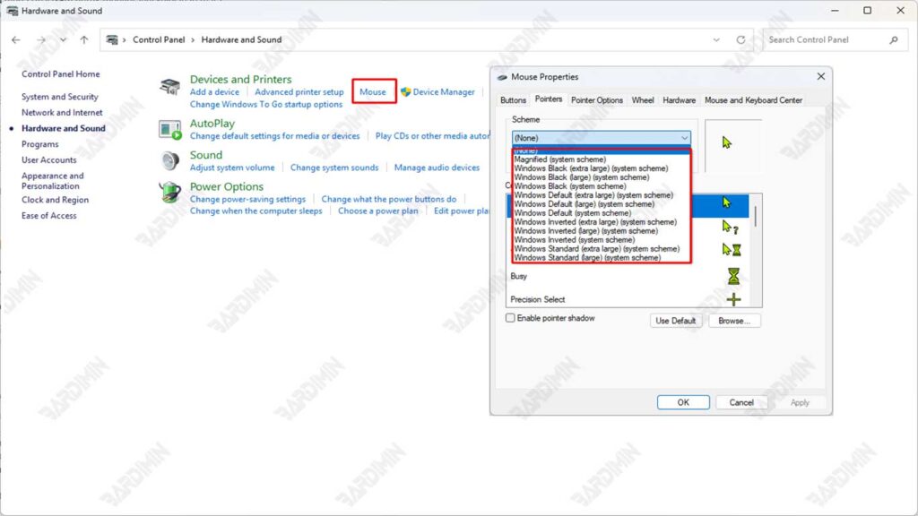Image resolution: width=918 pixels, height=516 pixels.
Task: Open System and Security in sidebar
Action: [x=60, y=97]
